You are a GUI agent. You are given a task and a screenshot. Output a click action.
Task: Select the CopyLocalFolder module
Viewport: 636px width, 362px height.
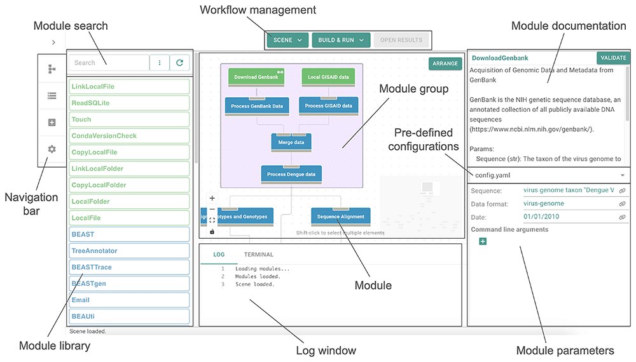coord(129,185)
